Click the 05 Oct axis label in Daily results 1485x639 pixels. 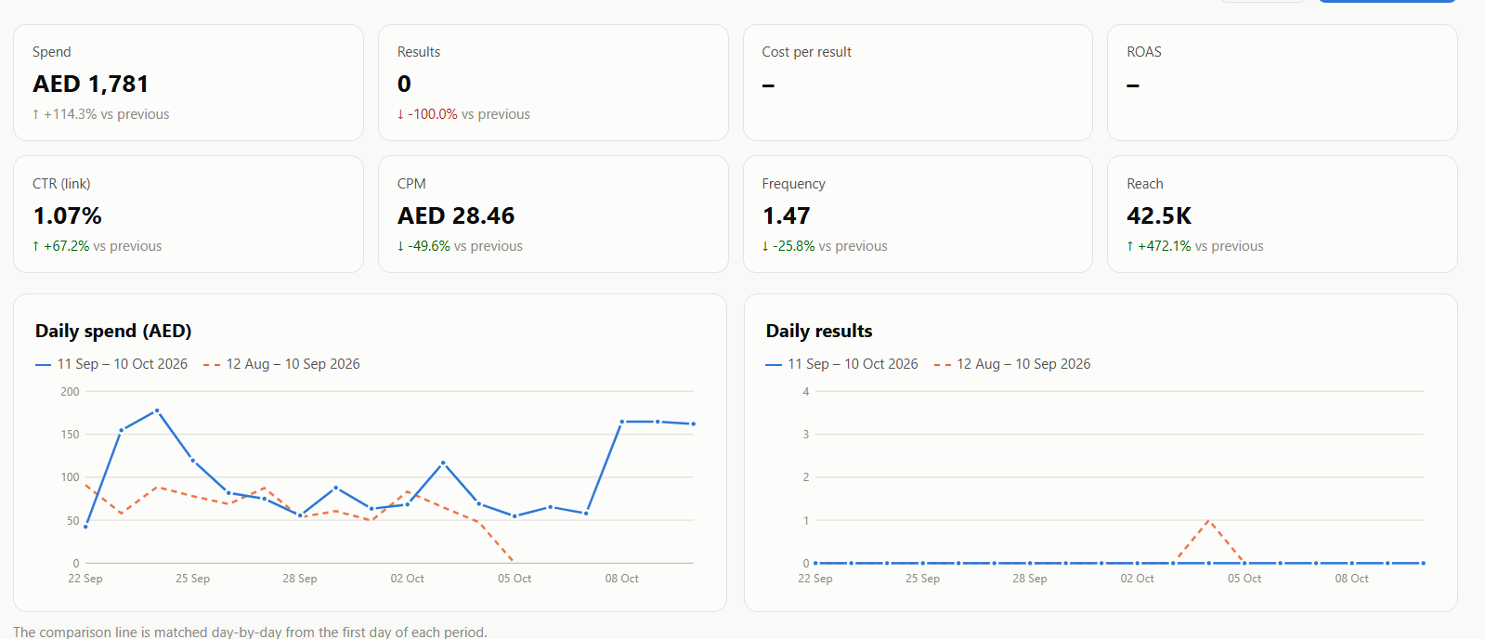[x=1244, y=579]
